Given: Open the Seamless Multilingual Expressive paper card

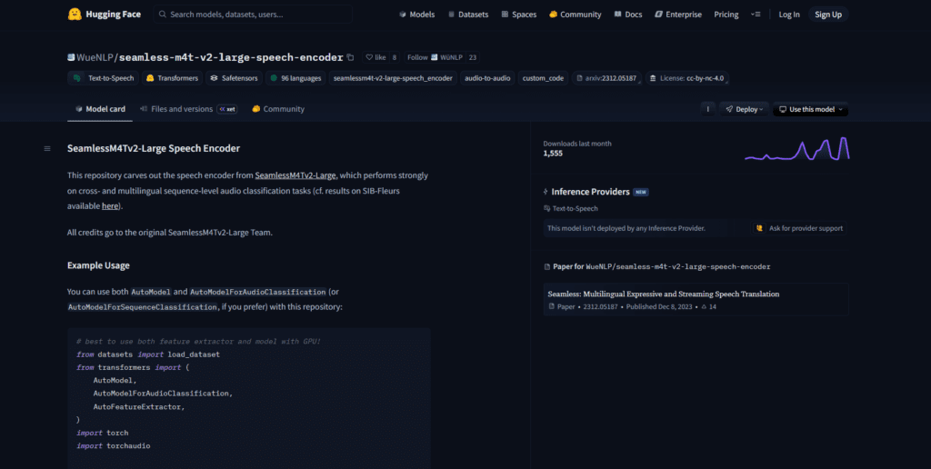Looking at the screenshot, I should [x=696, y=299].
